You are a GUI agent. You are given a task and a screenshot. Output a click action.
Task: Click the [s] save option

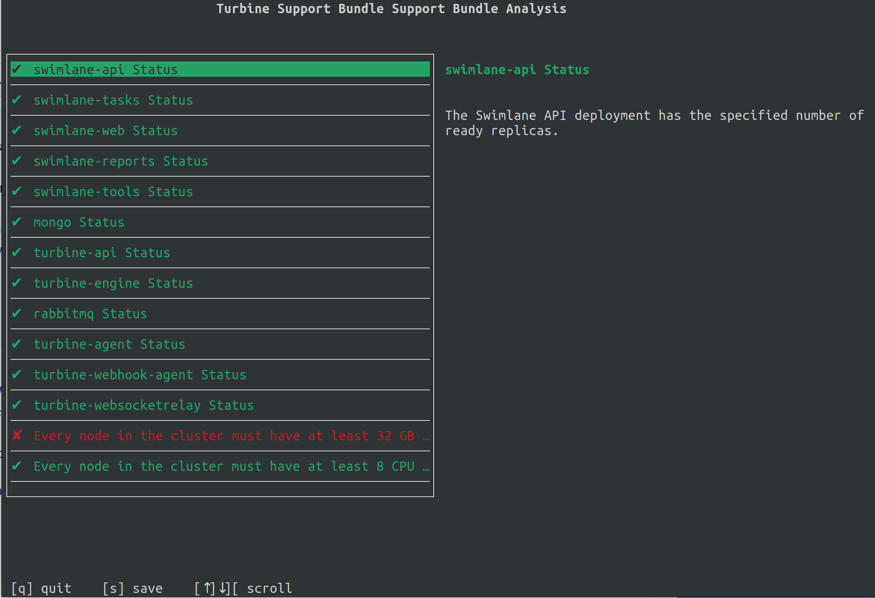(x=133, y=588)
